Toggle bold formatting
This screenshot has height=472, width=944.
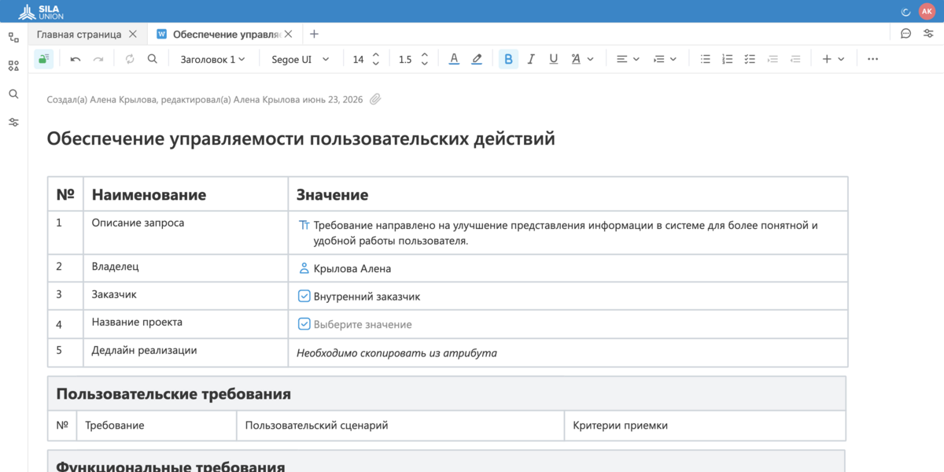[x=508, y=59]
